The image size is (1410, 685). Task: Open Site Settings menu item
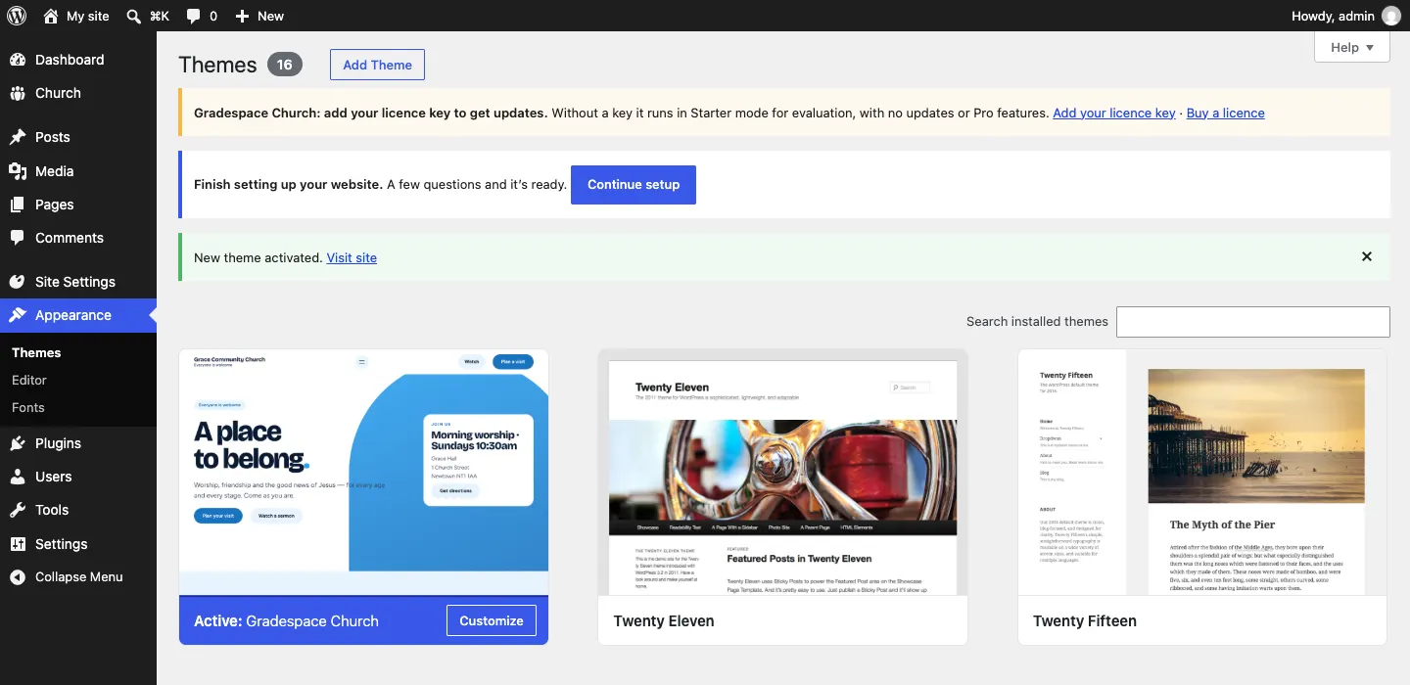(x=78, y=282)
